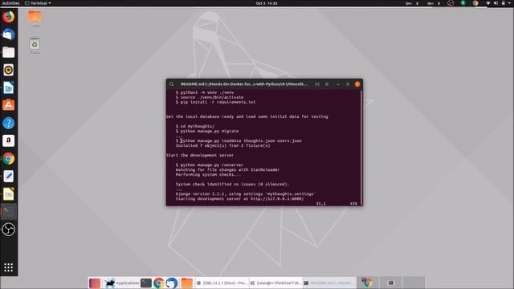Select the Terminal icon in the dock

pyautogui.click(x=9, y=212)
